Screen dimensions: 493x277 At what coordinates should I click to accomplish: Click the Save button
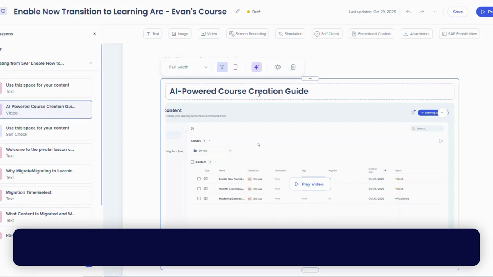click(458, 12)
